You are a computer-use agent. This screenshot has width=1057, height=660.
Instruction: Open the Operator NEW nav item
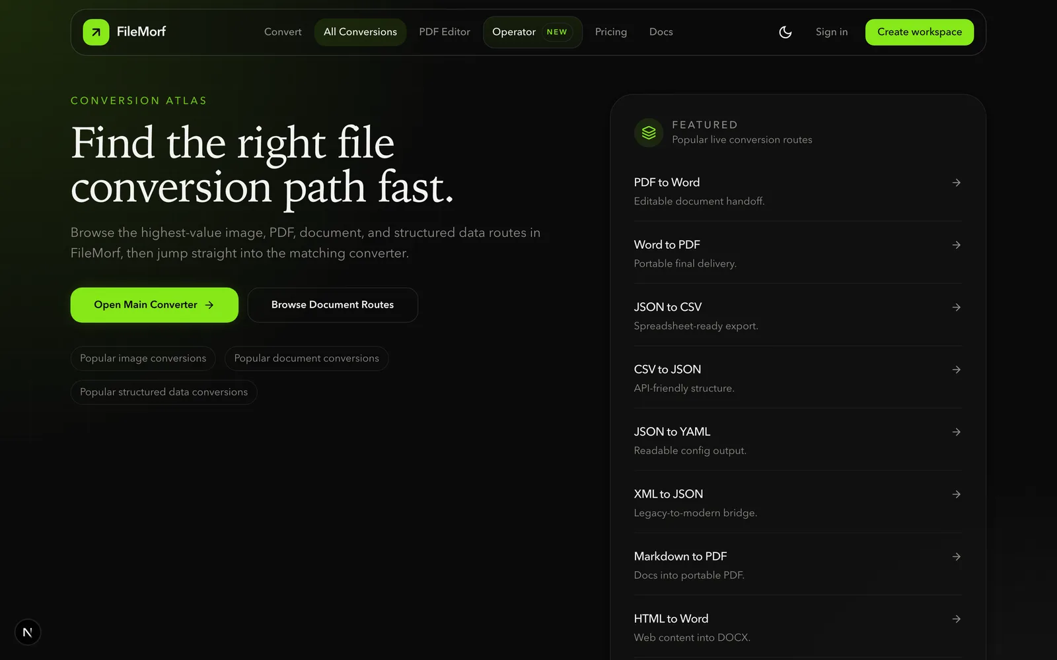[532, 32]
